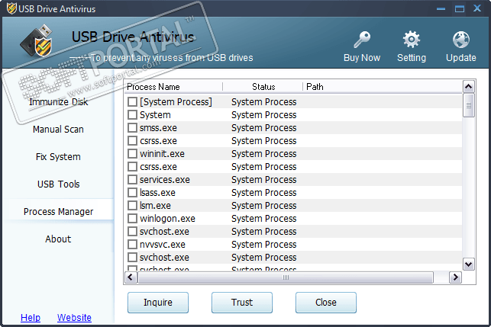
Task: Click the Close button below the list
Action: (326, 303)
